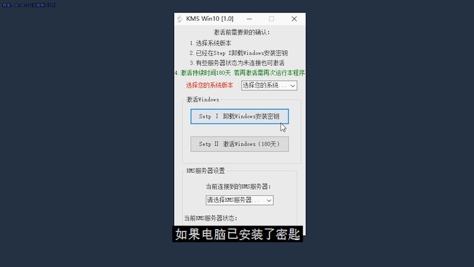Screen dimensions: 474x267
Task: Click Setp II 激活Windows（180天） button
Action: 239,144
